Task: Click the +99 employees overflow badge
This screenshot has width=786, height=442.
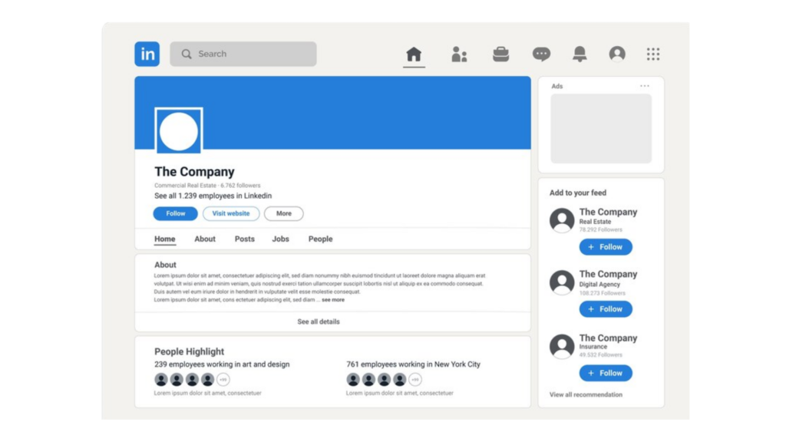Action: coord(223,379)
